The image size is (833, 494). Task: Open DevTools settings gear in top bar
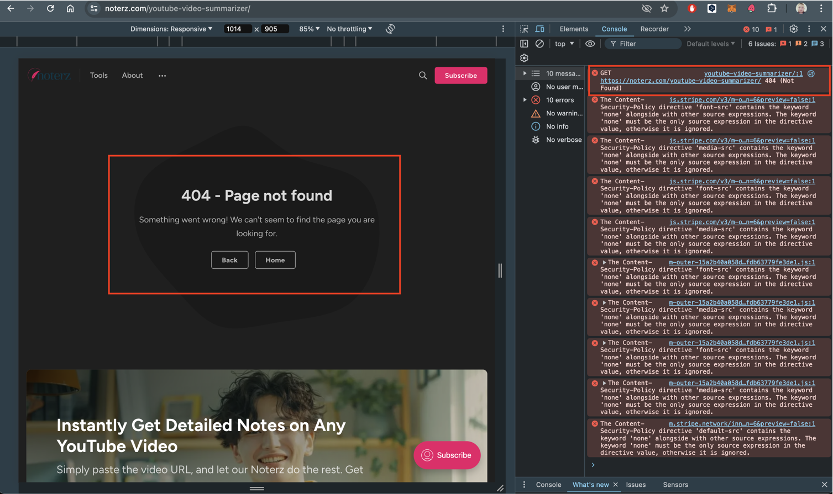[794, 29]
